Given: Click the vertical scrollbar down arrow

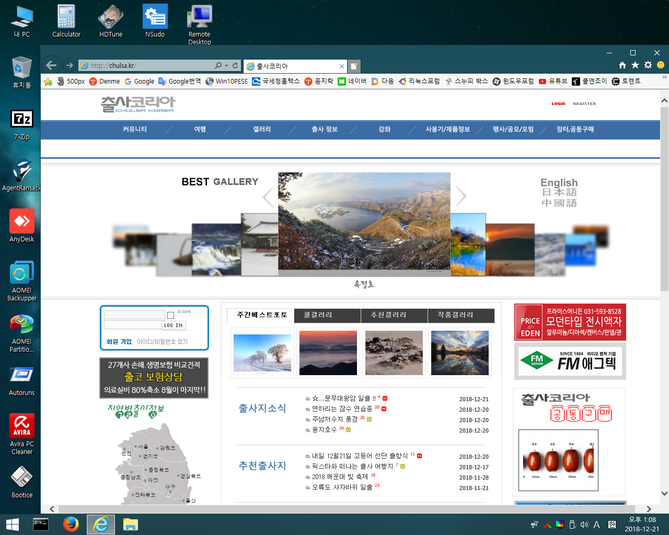Looking at the screenshot, I should coord(664,493).
